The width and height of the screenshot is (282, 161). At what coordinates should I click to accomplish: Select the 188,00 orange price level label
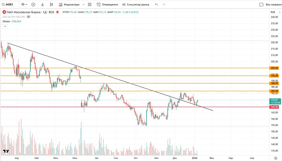[x=274, y=83]
